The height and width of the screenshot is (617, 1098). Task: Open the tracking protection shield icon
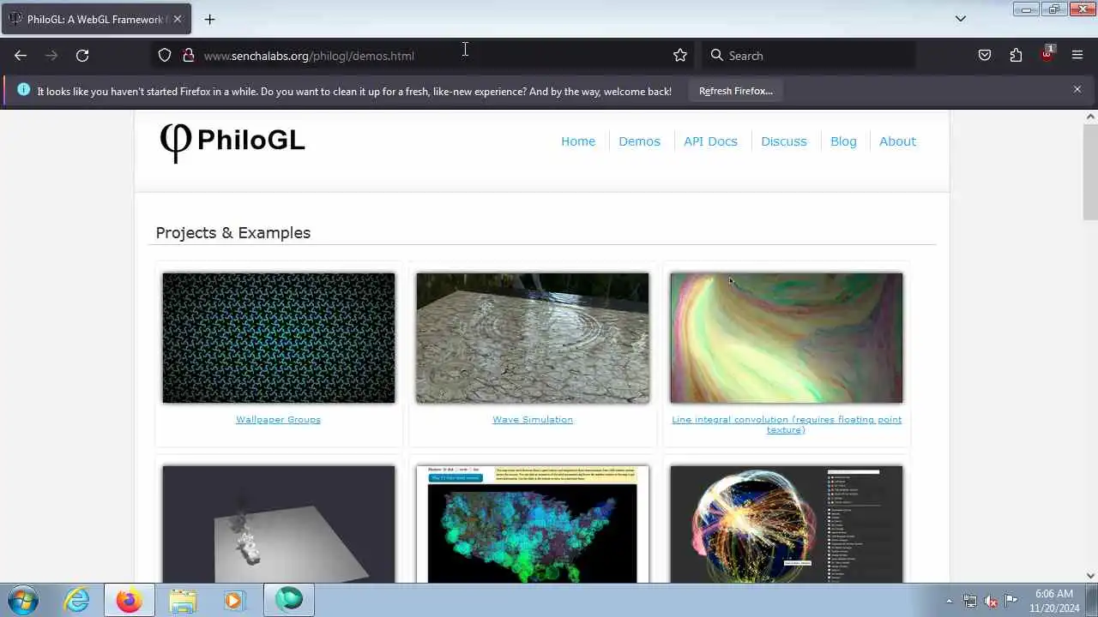coord(165,56)
